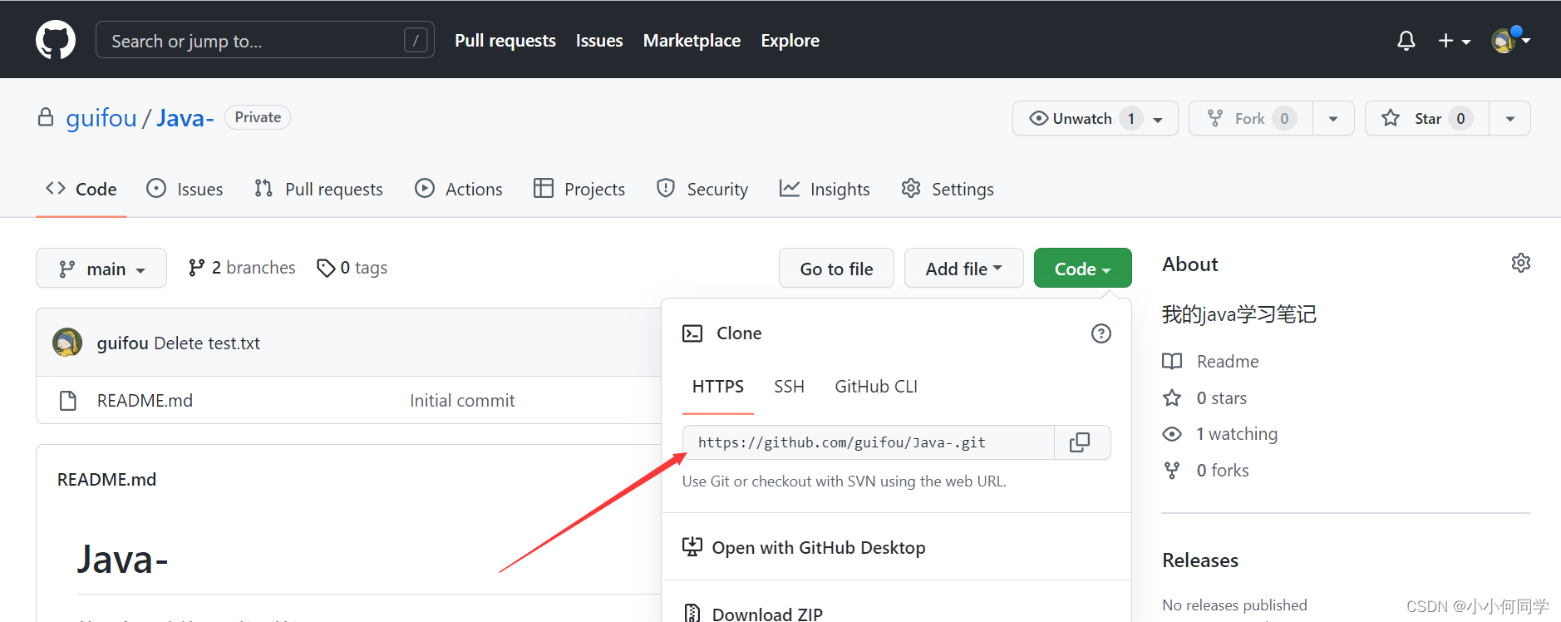The width and height of the screenshot is (1561, 622).
Task: Edit About details via gear icon
Action: pyautogui.click(x=1520, y=264)
